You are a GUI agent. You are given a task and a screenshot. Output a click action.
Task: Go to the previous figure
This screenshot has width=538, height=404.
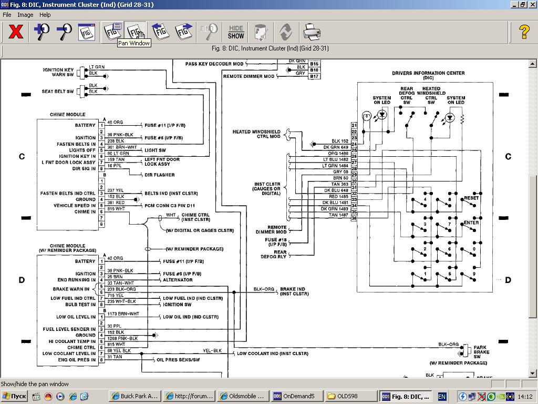point(160,32)
